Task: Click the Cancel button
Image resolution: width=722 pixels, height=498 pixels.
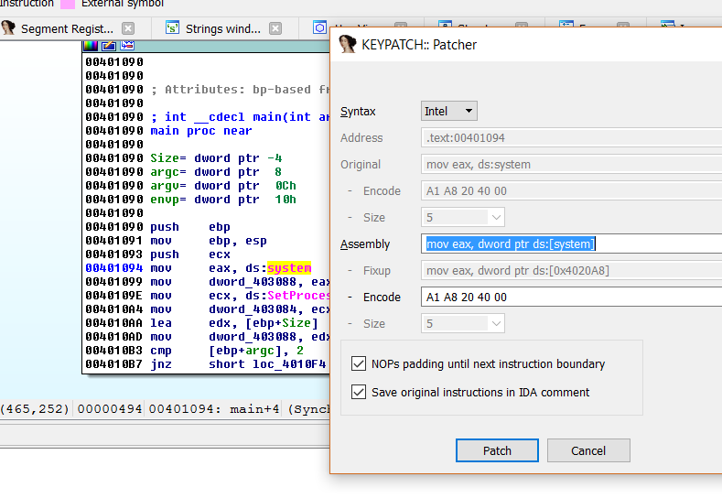Action: 588,450
